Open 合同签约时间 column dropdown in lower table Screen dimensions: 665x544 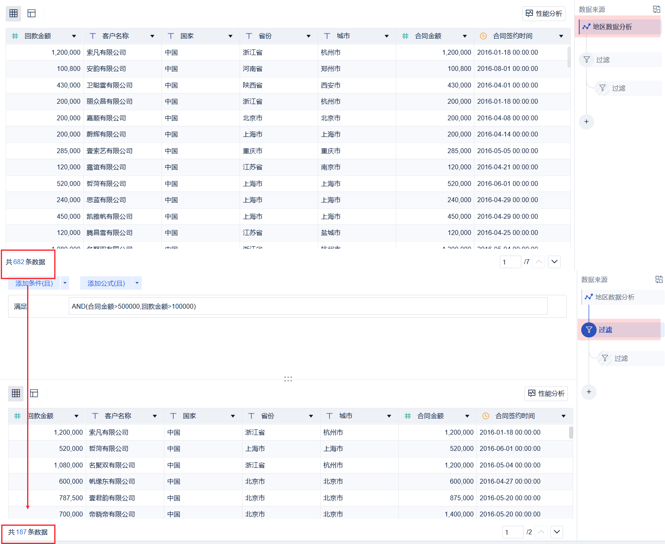[563, 416]
